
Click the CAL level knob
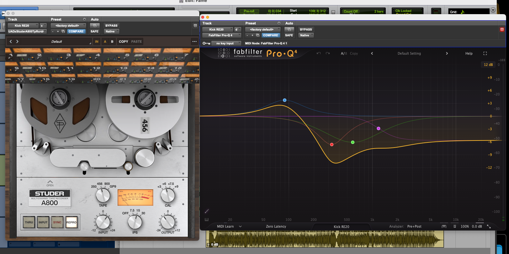coord(168,195)
